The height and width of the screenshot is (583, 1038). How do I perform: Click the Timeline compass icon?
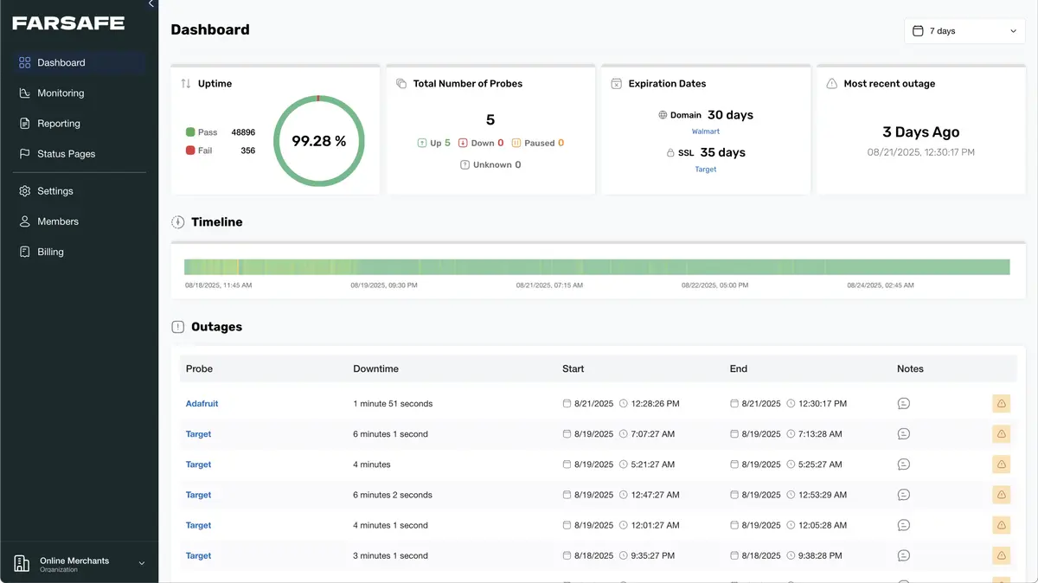pos(178,222)
